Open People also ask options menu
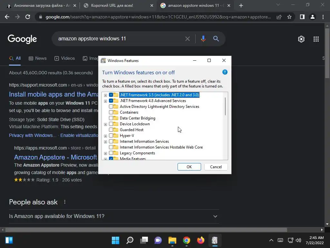Image resolution: width=330 pixels, height=248 pixels. (64, 202)
